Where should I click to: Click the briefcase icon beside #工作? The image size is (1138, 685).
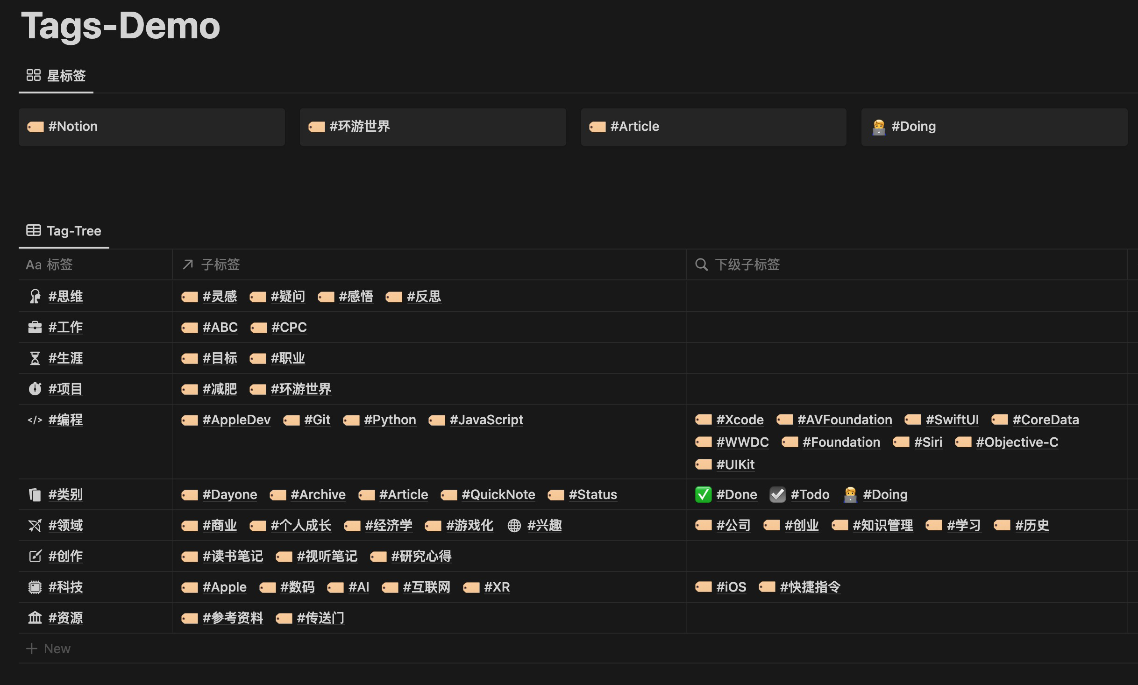pos(35,327)
